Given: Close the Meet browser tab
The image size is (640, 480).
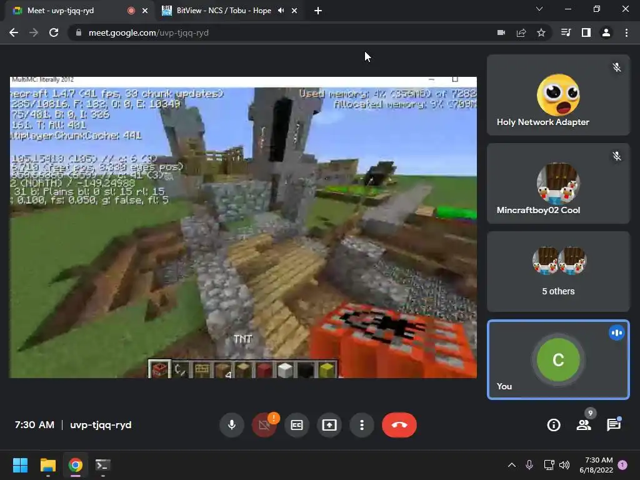Looking at the screenshot, I should click(x=145, y=11).
